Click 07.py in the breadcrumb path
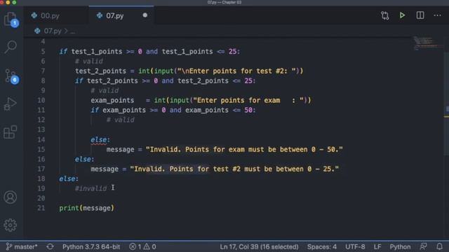Viewport: 449px width, 252px height. click(53, 31)
